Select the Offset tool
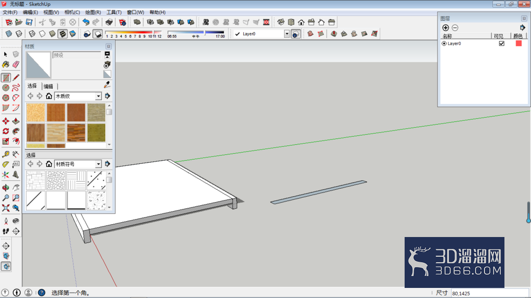Viewport: 531px width, 298px height. 16,142
